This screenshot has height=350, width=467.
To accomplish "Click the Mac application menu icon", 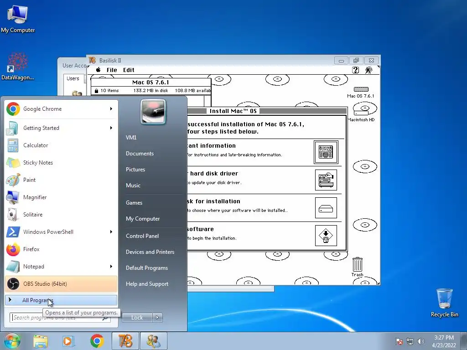I will (x=368, y=70).
